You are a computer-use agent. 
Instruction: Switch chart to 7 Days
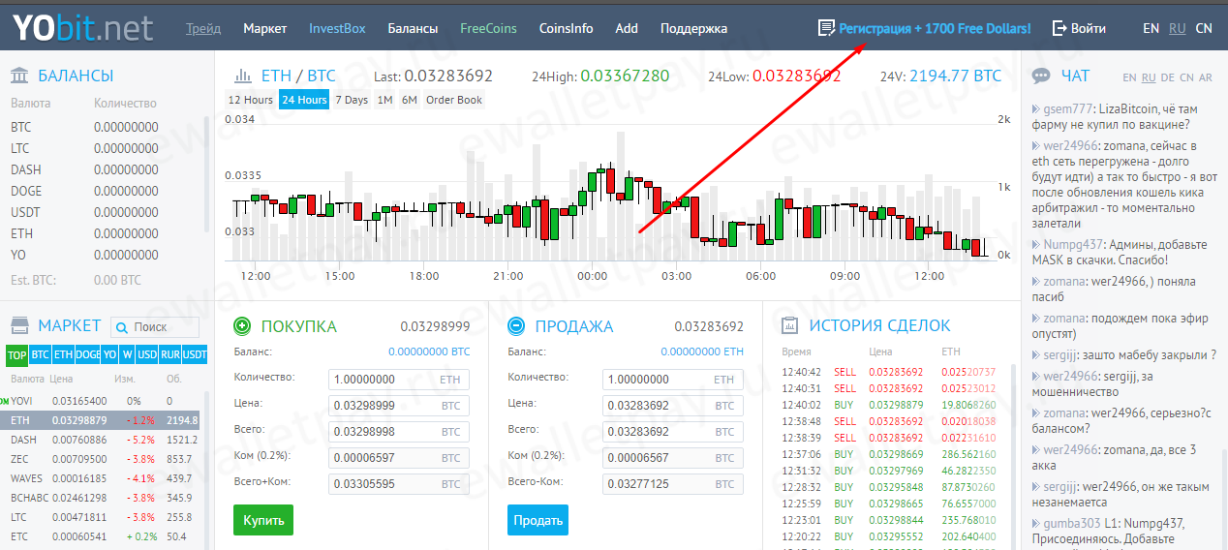(352, 100)
